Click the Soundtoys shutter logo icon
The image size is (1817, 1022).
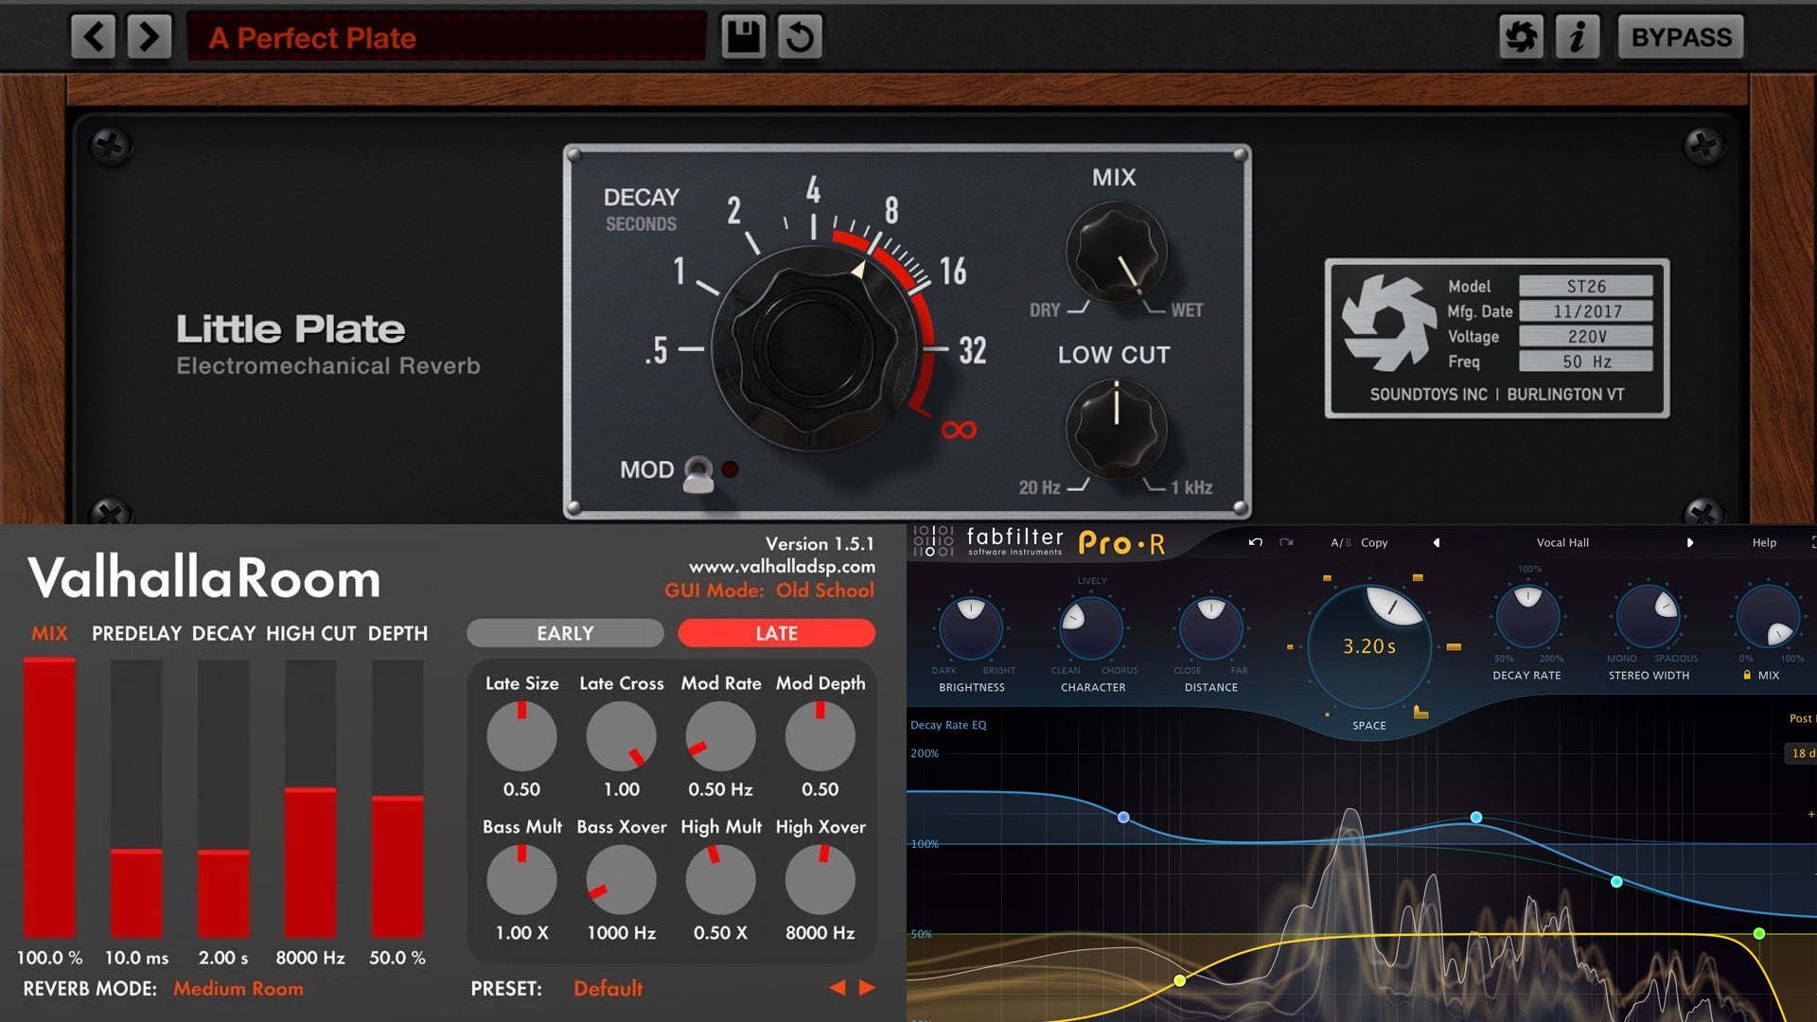pos(1522,36)
